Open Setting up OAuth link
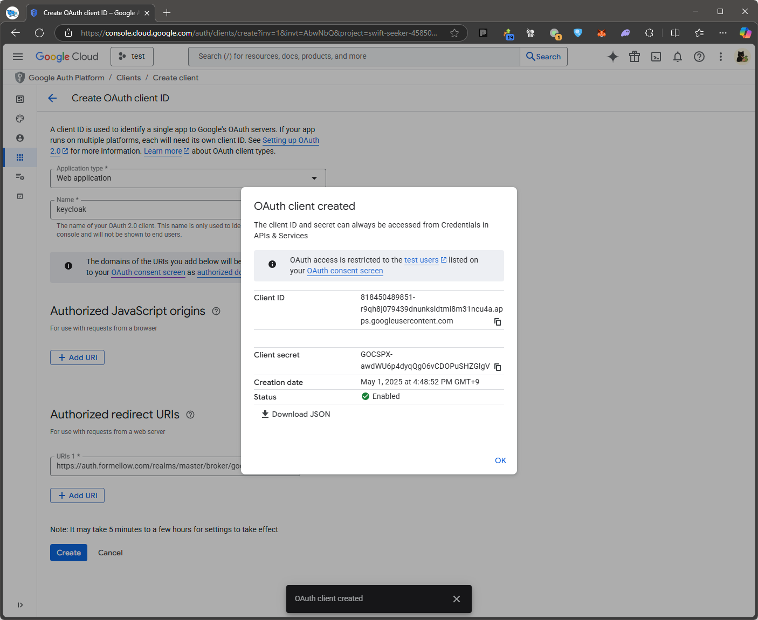The width and height of the screenshot is (758, 620). pyautogui.click(x=291, y=140)
